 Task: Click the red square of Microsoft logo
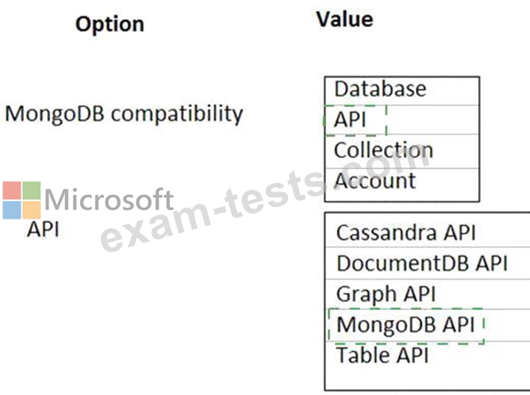click(x=12, y=190)
